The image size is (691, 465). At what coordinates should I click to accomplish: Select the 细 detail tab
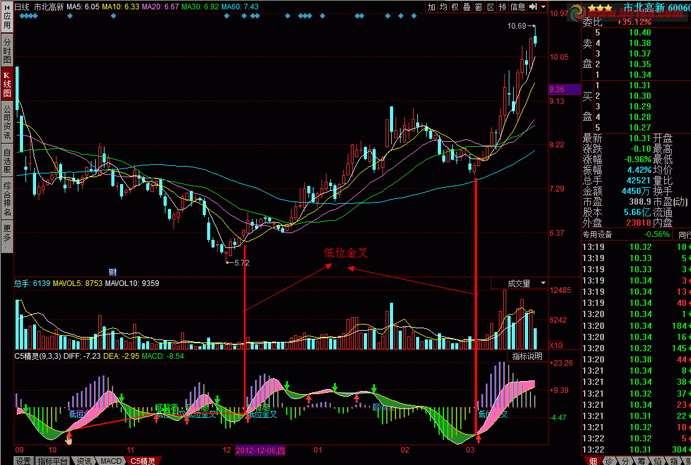(592, 461)
